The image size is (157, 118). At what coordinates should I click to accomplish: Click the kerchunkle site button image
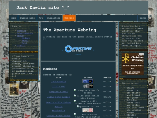pos(88,110)
